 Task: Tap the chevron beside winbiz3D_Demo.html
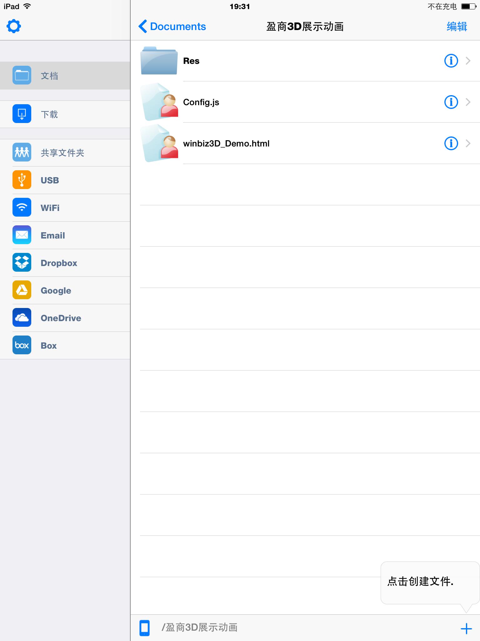468,143
